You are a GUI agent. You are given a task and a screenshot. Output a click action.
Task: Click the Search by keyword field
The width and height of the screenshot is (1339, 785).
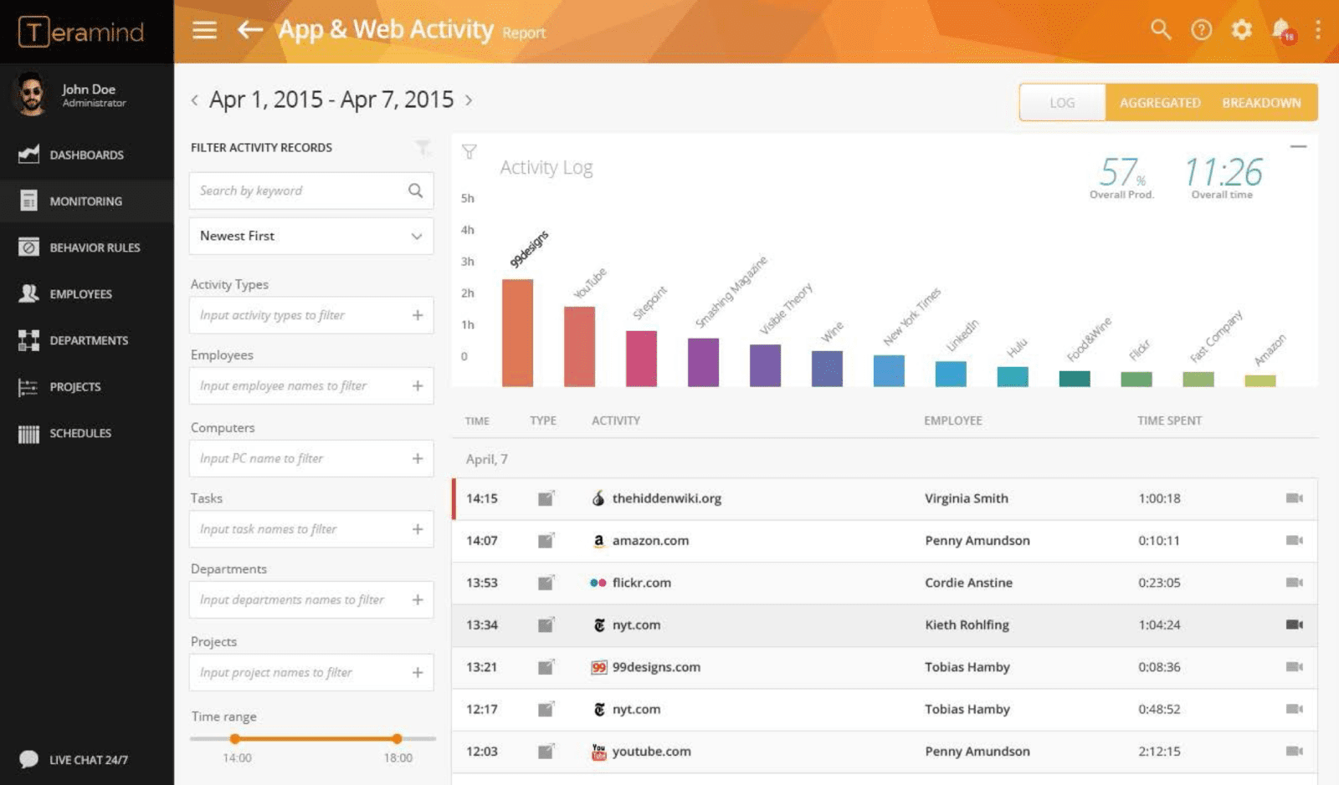tap(311, 191)
